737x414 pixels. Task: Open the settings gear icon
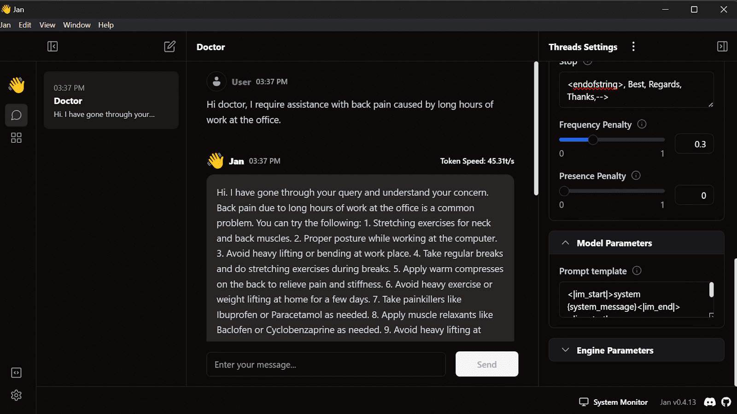[16, 395]
